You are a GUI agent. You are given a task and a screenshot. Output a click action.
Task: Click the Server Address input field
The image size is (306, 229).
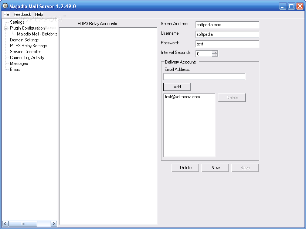coord(227,25)
